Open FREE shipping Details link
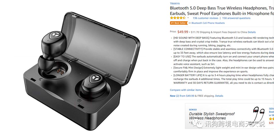 (x=219, y=96)
